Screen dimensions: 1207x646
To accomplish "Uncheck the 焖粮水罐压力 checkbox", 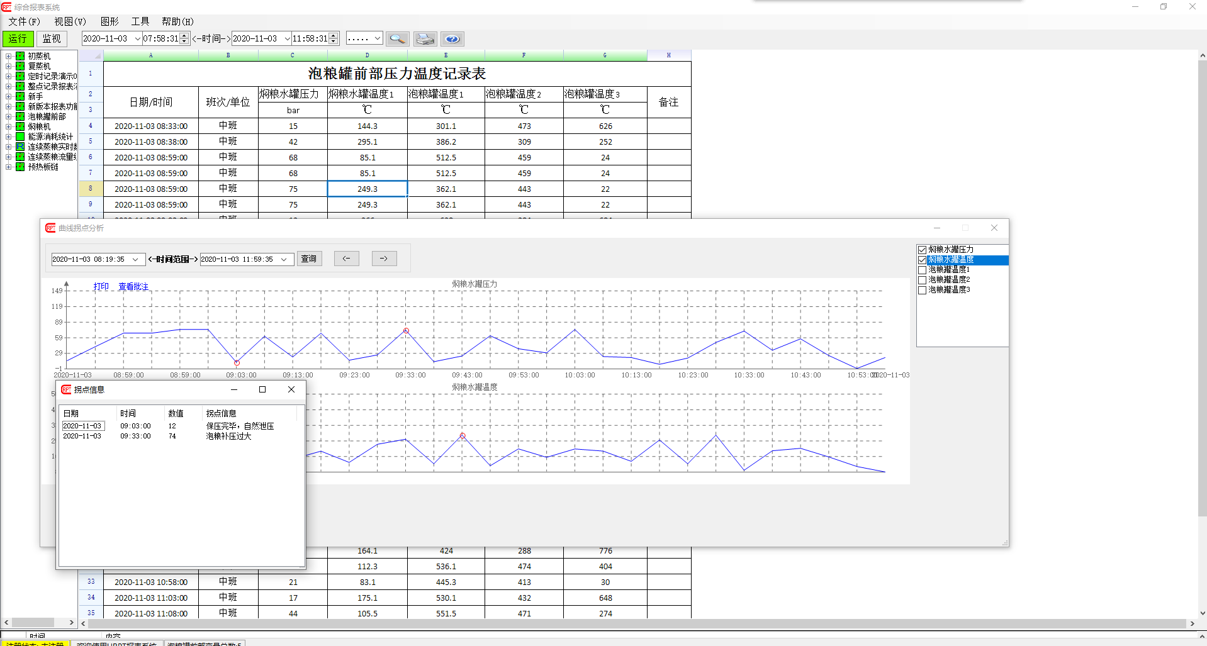I will [x=922, y=250].
